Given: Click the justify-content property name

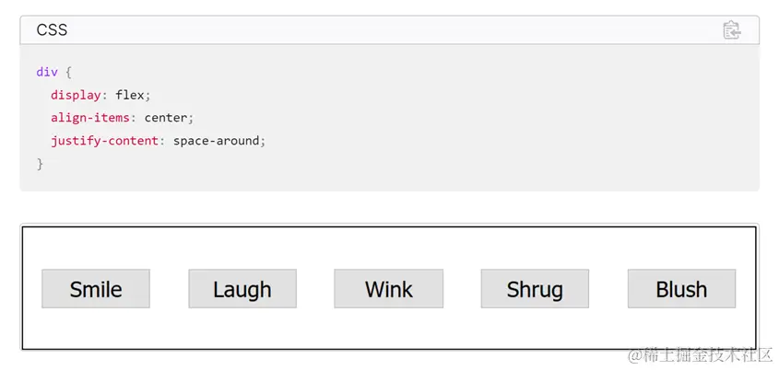Looking at the screenshot, I should pyautogui.click(x=104, y=141).
